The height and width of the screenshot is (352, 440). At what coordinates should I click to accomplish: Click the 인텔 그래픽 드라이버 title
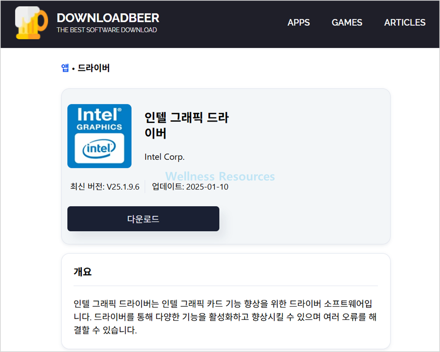point(186,125)
